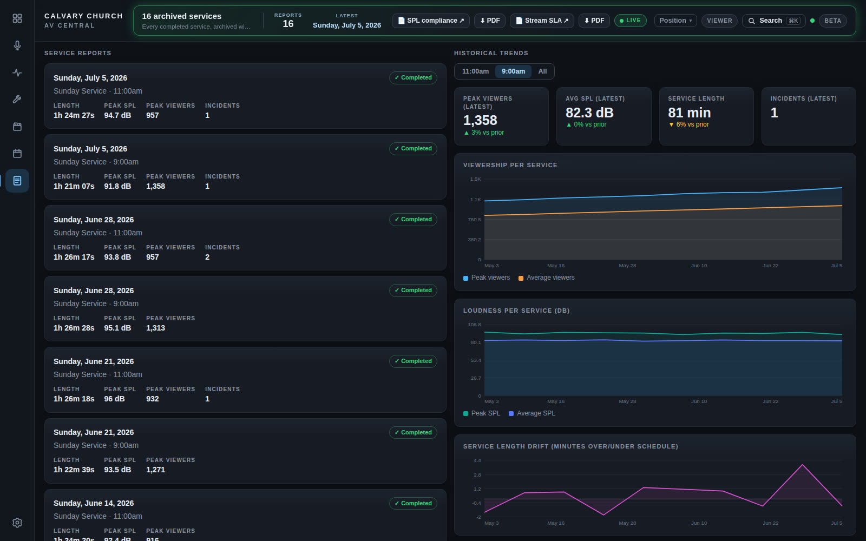866x541 pixels.
Task: Open June 28 9:00am service report
Action: 245,308
